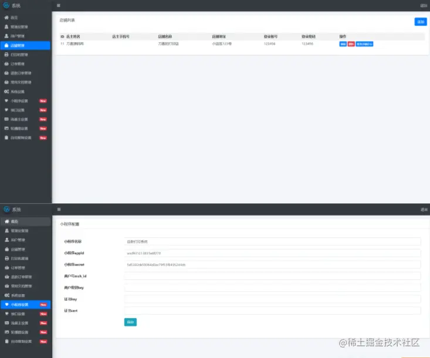Click 自助复制设置 red New badge, bottom sidebar
The height and width of the screenshot is (358, 430).
coord(43,341)
